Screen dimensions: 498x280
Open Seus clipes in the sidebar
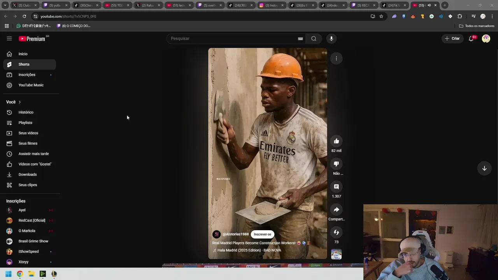coord(30,185)
